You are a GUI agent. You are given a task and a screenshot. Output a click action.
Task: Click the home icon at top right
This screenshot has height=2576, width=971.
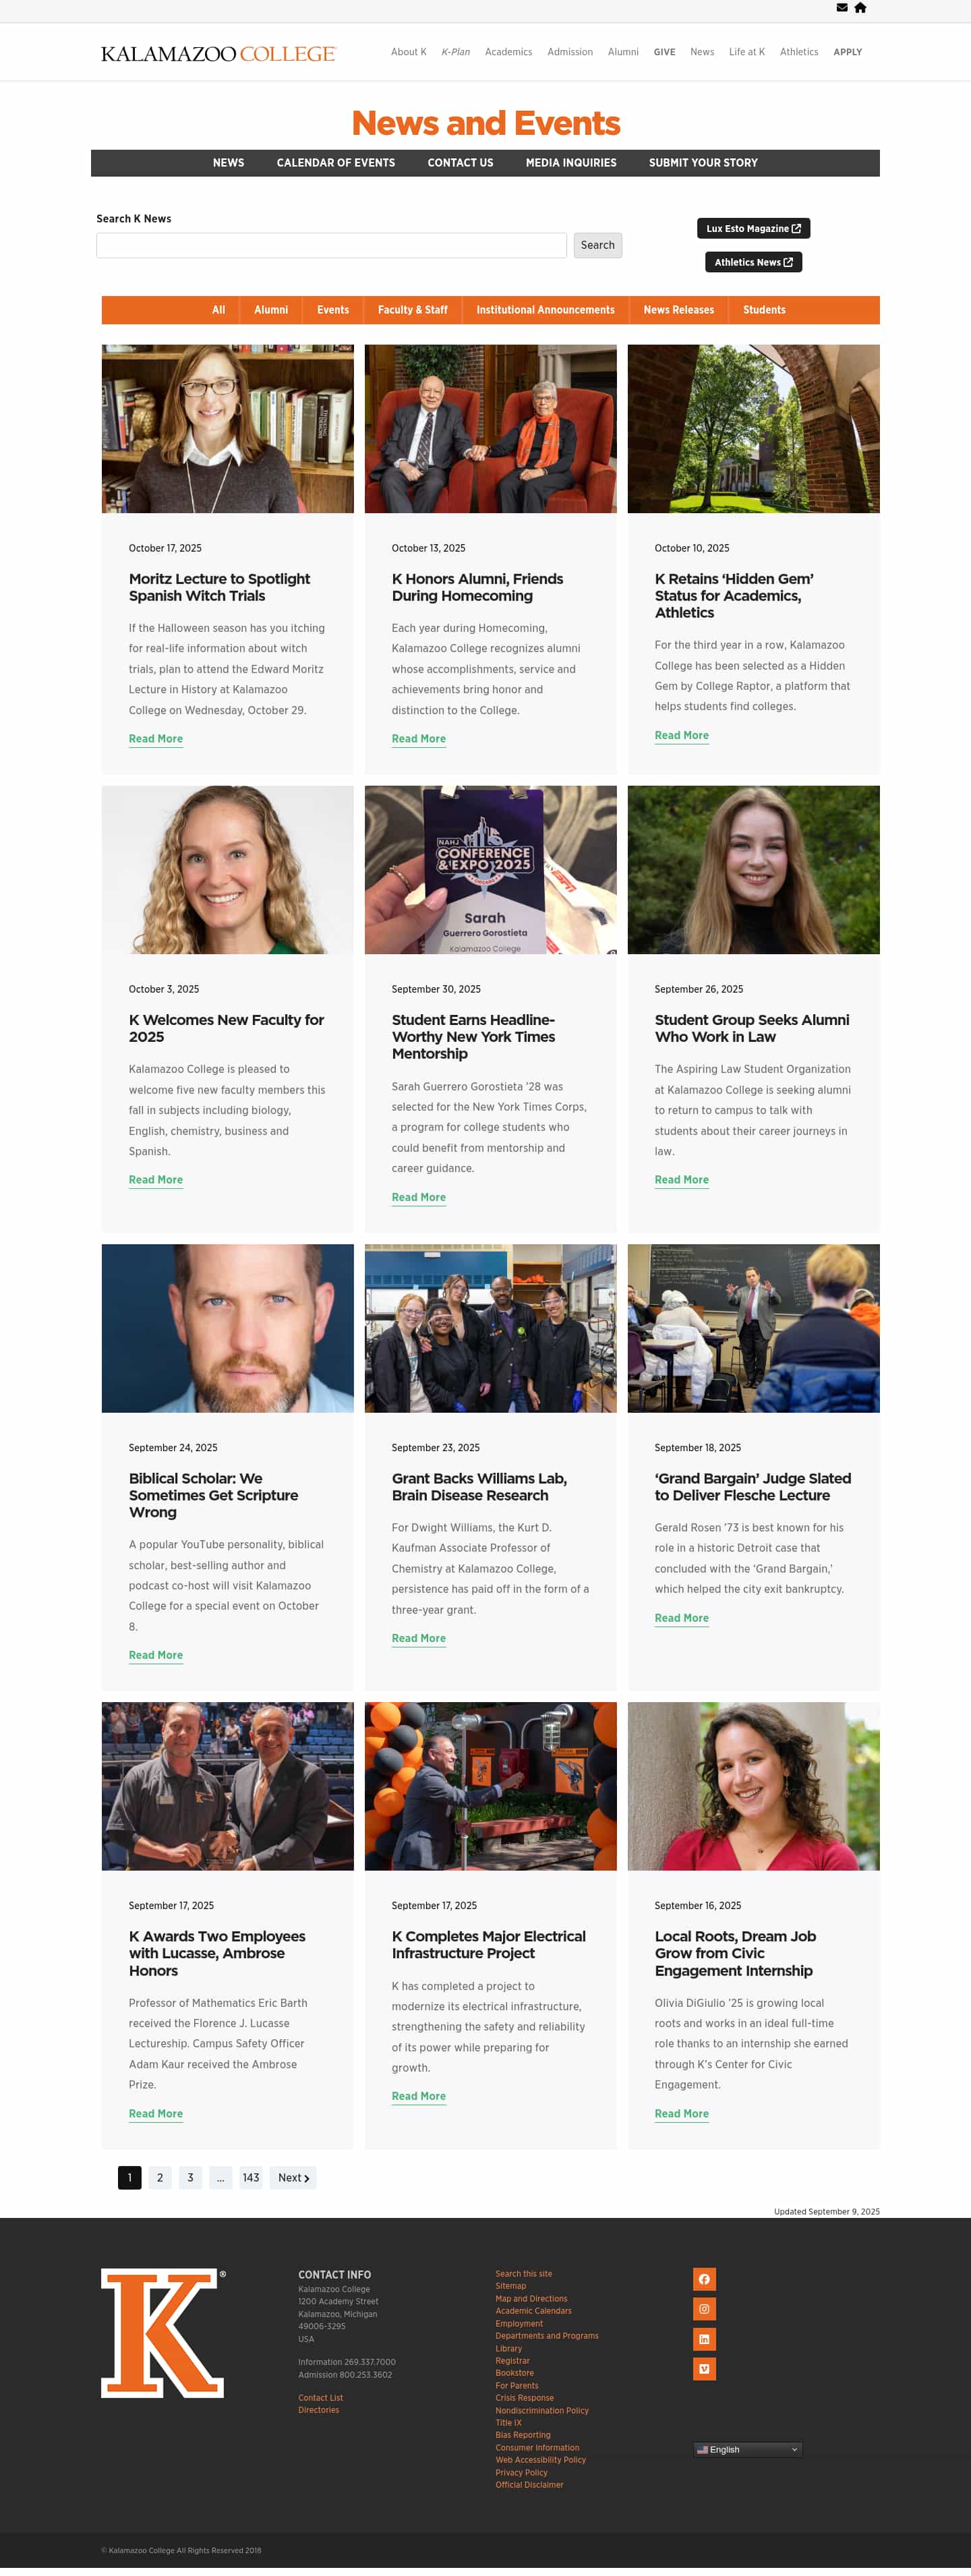[860, 8]
